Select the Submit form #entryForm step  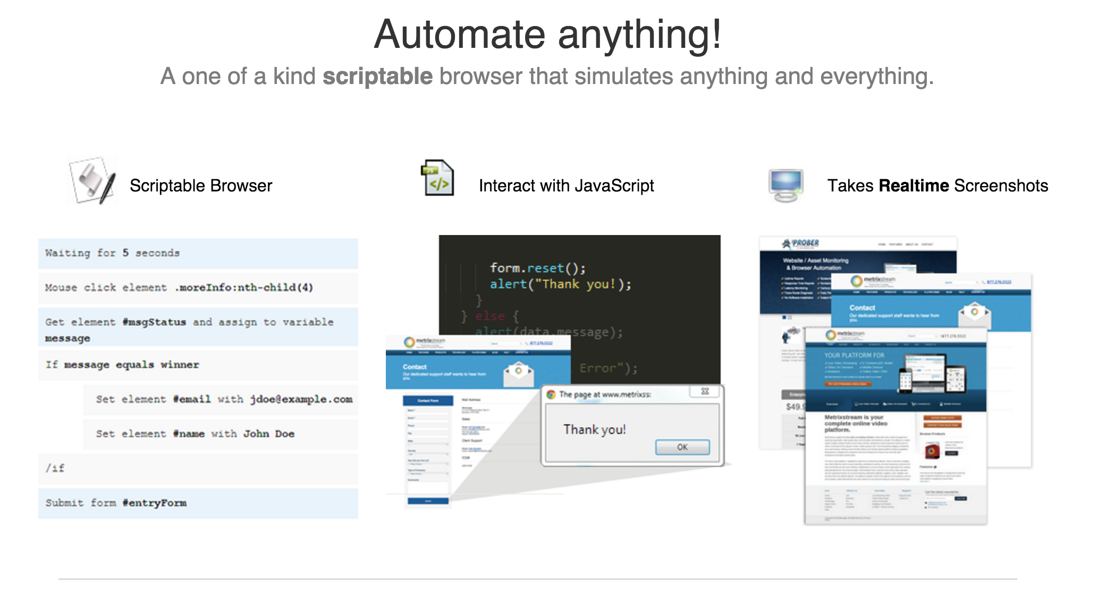coord(198,503)
